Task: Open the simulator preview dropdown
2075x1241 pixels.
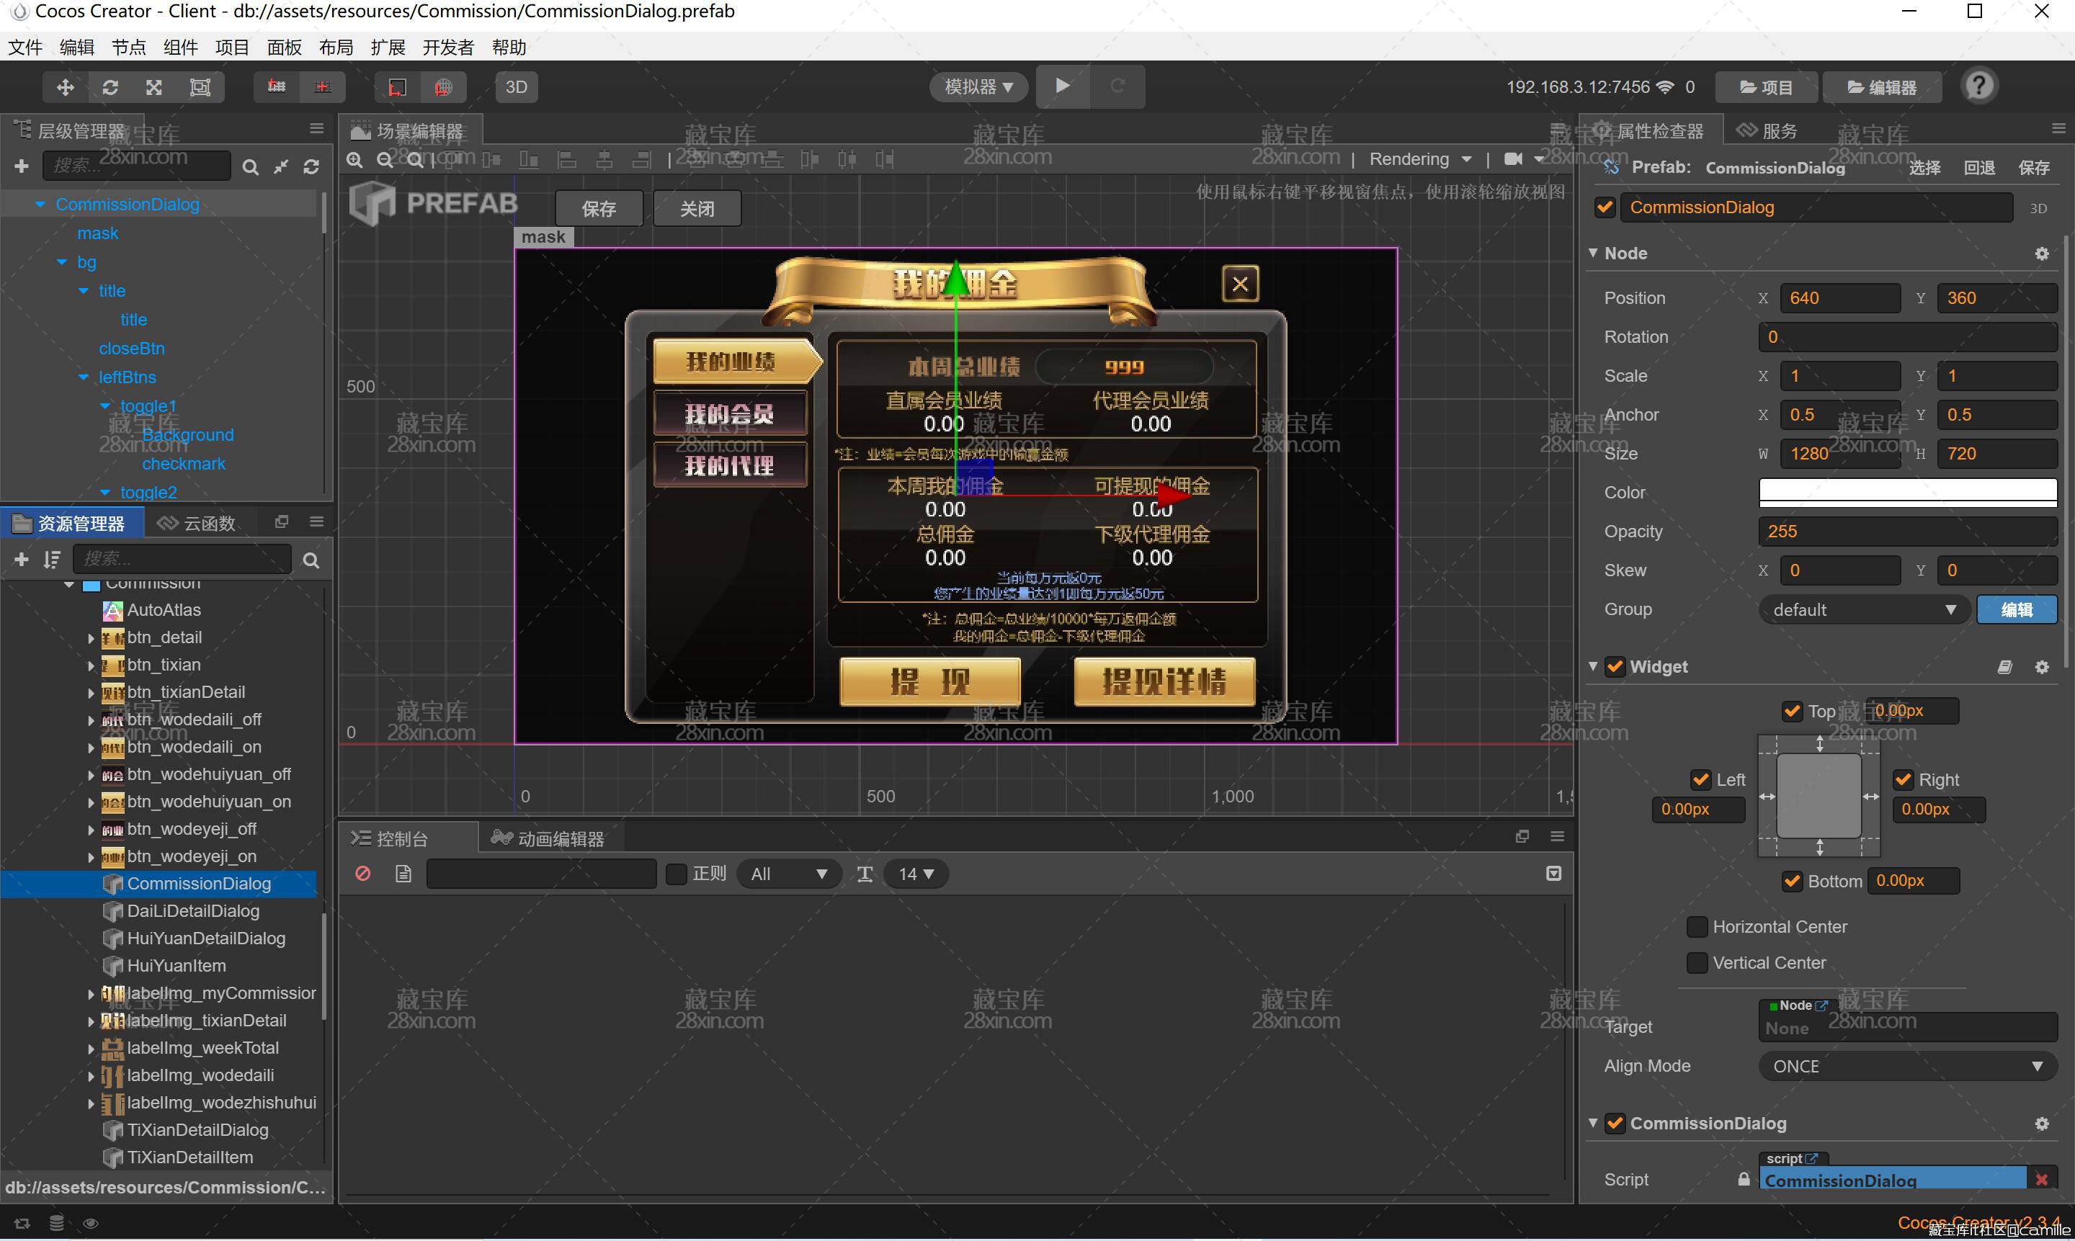Action: pyautogui.click(x=978, y=87)
